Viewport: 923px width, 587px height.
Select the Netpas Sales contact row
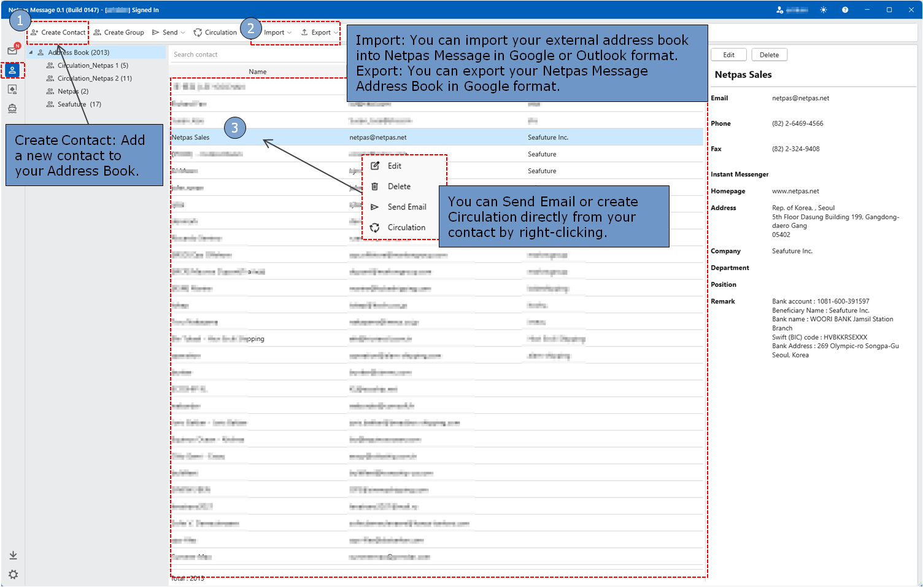(x=436, y=138)
